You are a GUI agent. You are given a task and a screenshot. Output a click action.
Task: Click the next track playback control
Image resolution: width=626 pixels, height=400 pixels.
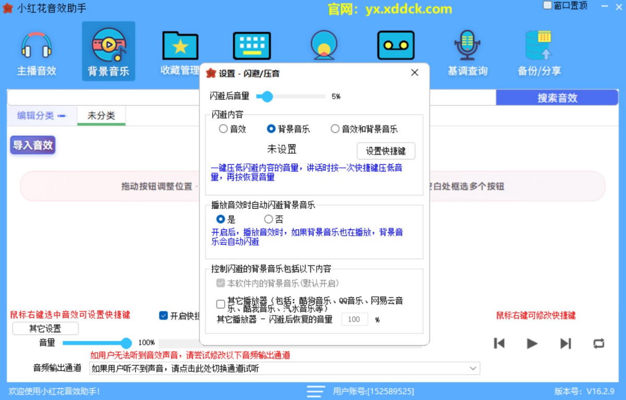(x=565, y=343)
